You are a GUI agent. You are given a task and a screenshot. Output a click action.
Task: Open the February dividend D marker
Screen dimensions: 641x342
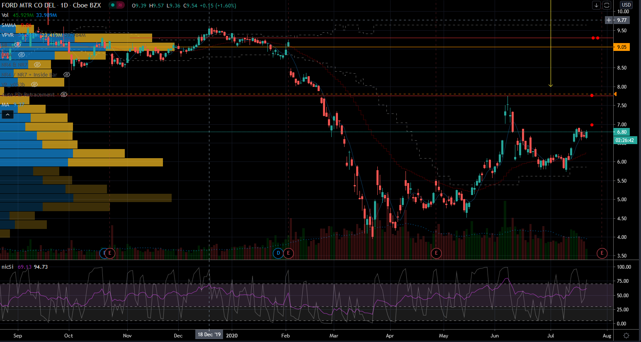278,253
